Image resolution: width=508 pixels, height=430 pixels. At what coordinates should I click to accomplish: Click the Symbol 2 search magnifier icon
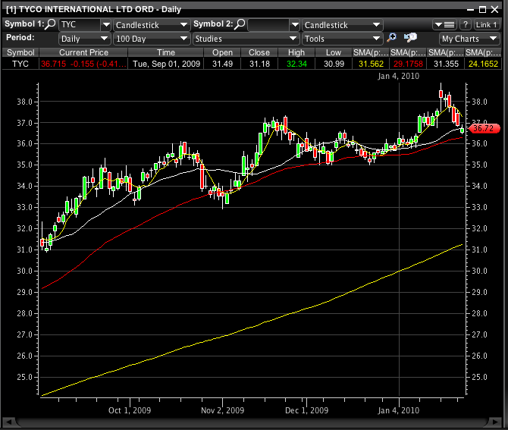240,24
